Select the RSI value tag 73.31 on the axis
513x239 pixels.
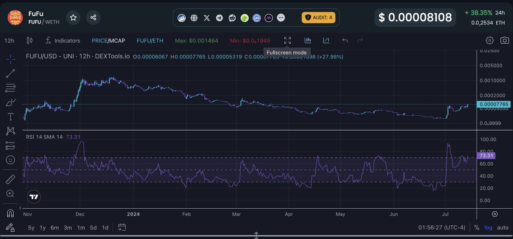(486, 156)
